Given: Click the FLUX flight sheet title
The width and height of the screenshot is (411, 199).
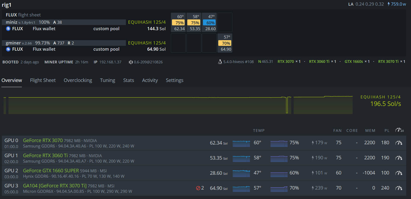Looking at the screenshot, I should click(23, 15).
